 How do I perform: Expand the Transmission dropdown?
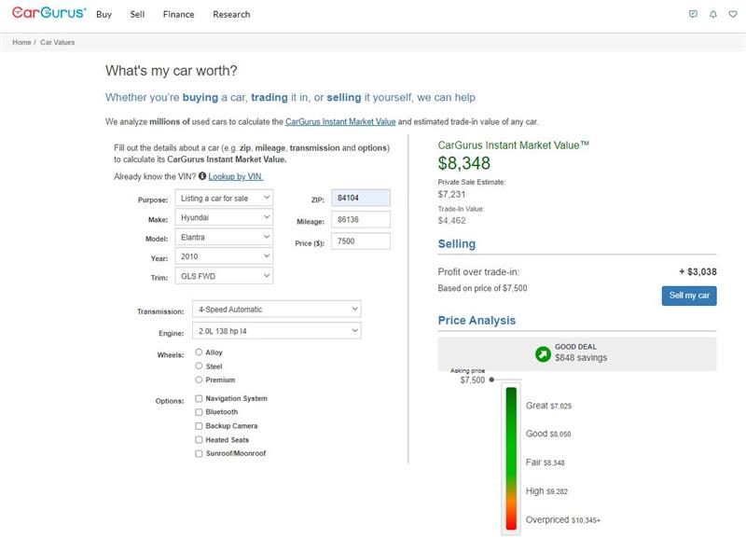[x=275, y=309]
